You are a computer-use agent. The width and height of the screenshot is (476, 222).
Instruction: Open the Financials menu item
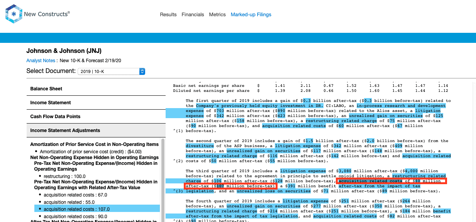click(x=193, y=15)
